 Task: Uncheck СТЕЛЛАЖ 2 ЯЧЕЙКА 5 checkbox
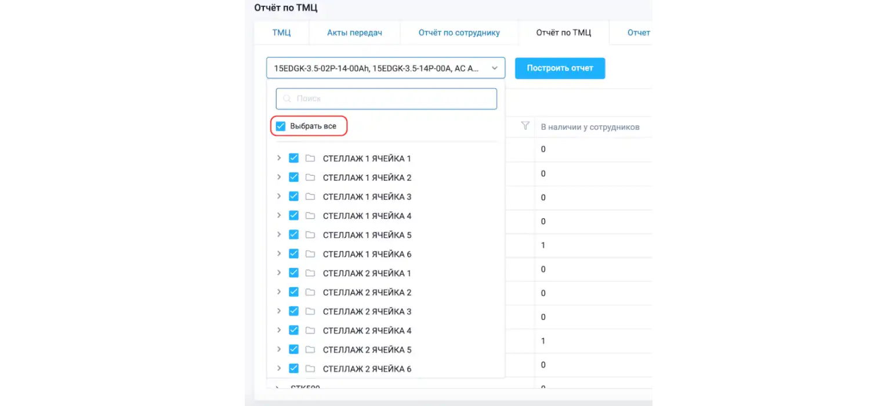pyautogui.click(x=293, y=349)
